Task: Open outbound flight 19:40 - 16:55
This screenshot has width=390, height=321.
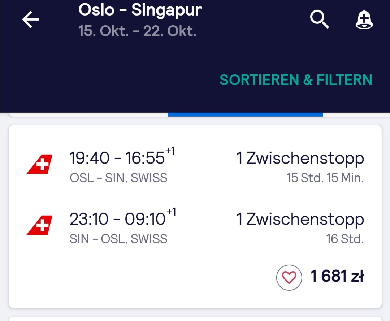Action: (x=122, y=157)
